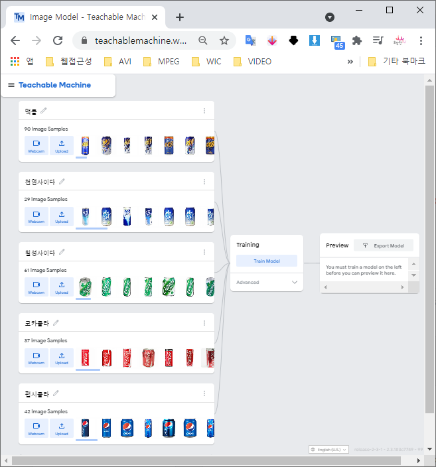436x467 pixels.
Task: Start Webcam capture for 천연사이다 class
Action: (x=36, y=216)
